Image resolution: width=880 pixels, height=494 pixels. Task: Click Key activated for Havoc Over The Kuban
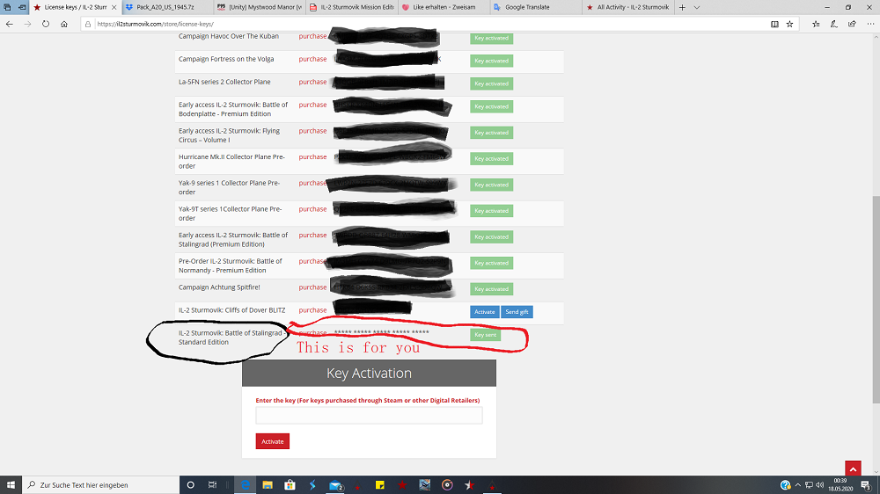pyautogui.click(x=491, y=38)
